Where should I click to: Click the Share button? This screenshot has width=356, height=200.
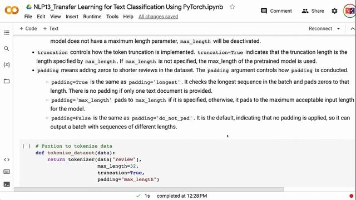click(313, 11)
